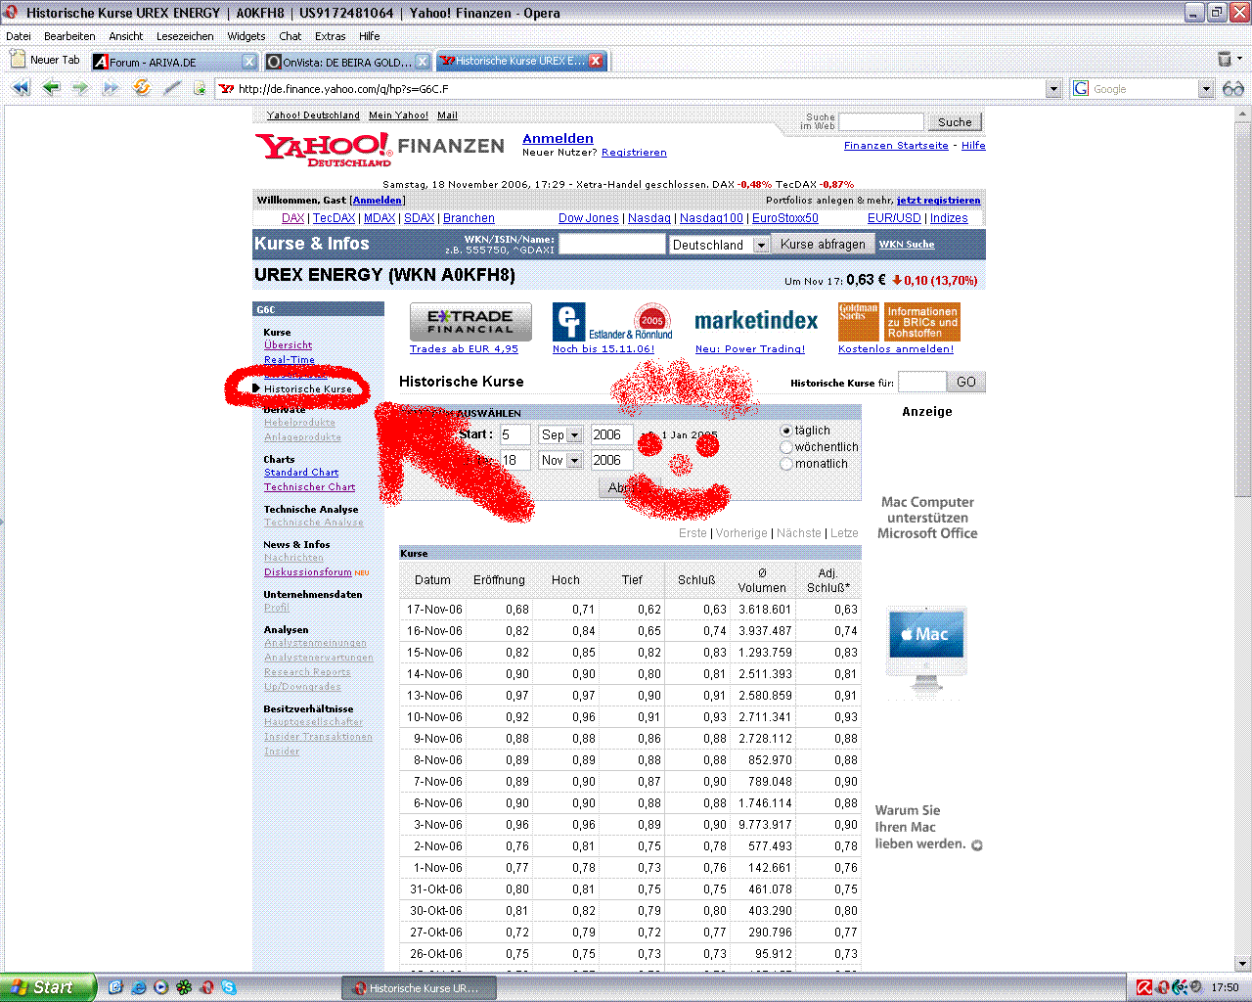Click the Kurse abfragen button
Viewport: 1252px width, 1002px height.
823,245
